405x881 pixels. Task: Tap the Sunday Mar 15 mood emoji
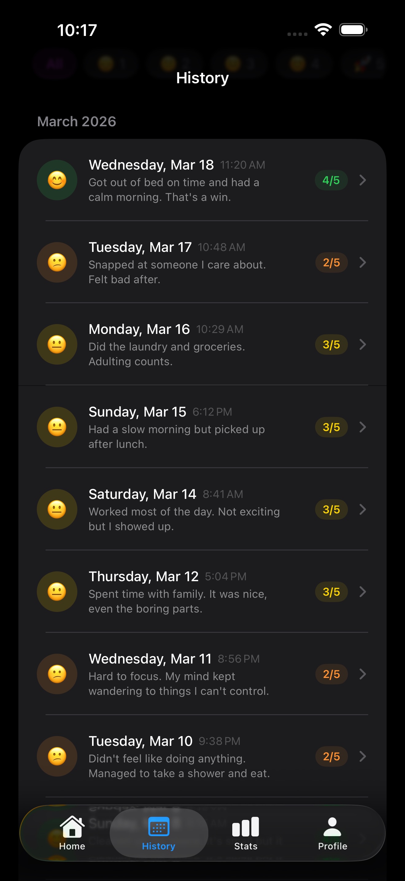coord(57,427)
